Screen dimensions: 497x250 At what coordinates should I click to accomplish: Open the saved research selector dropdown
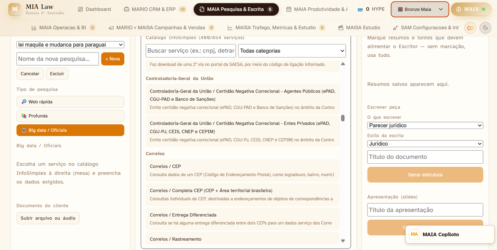(x=70, y=45)
